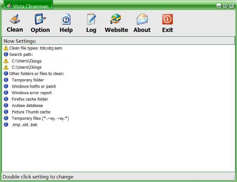Select Temporary files (*.~xy, ~xy.*) entry
Image resolution: width=237 pixels, height=182 pixels.
pos(40,118)
